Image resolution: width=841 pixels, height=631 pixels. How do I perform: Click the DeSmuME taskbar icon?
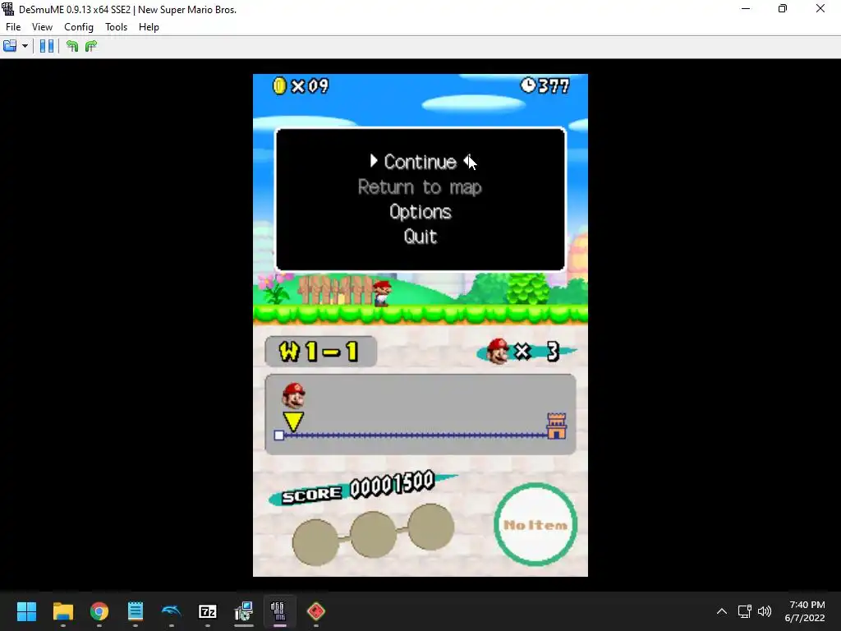(280, 611)
